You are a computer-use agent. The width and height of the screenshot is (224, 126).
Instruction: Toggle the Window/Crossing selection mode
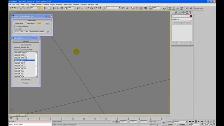tap(53, 8)
